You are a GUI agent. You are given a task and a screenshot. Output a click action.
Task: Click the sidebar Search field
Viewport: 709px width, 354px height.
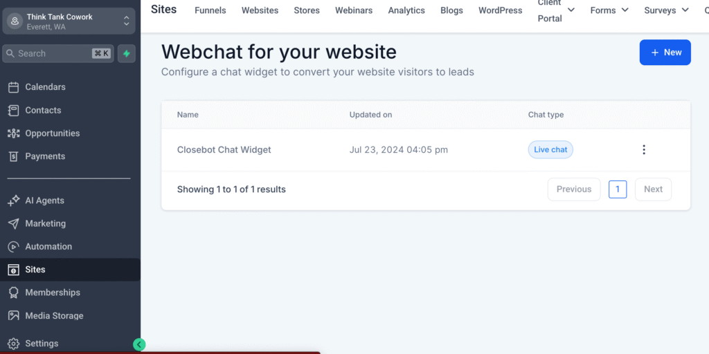(58, 54)
